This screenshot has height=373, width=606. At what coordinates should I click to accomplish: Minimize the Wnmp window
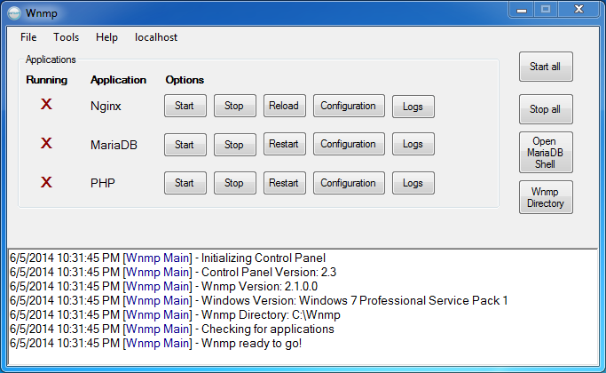(522, 9)
